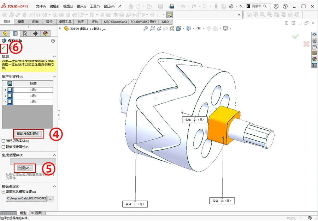Click the 自动分配标题 button
Image resolution: width=318 pixels, height=221 pixels.
coord(28,134)
